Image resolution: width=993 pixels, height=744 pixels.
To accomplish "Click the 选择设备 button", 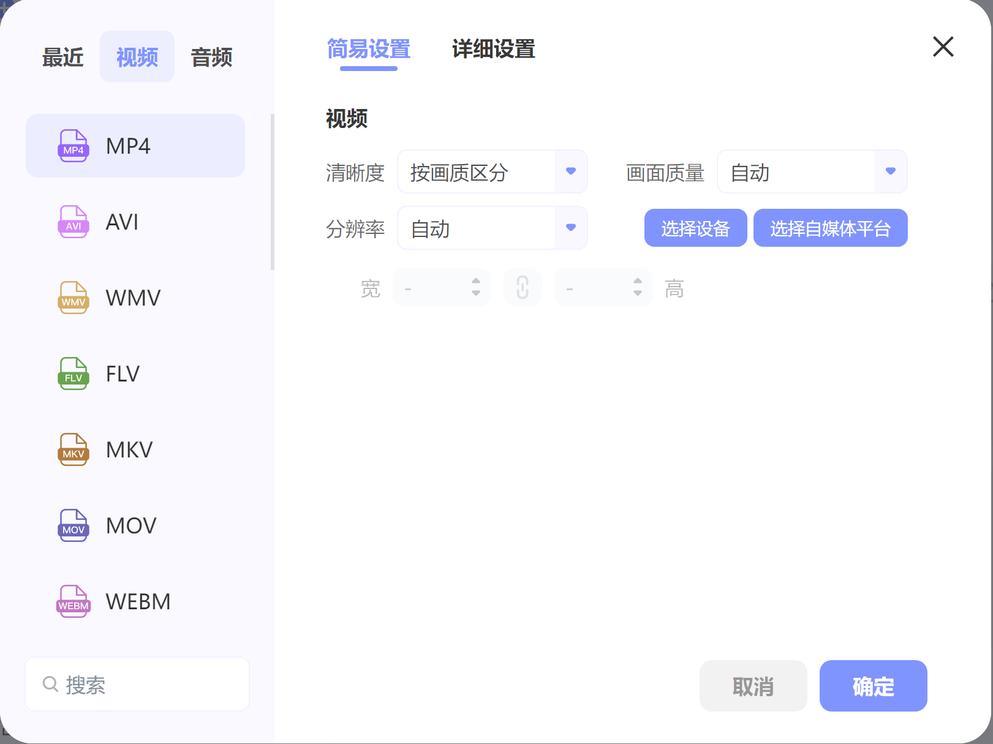I will (x=695, y=228).
